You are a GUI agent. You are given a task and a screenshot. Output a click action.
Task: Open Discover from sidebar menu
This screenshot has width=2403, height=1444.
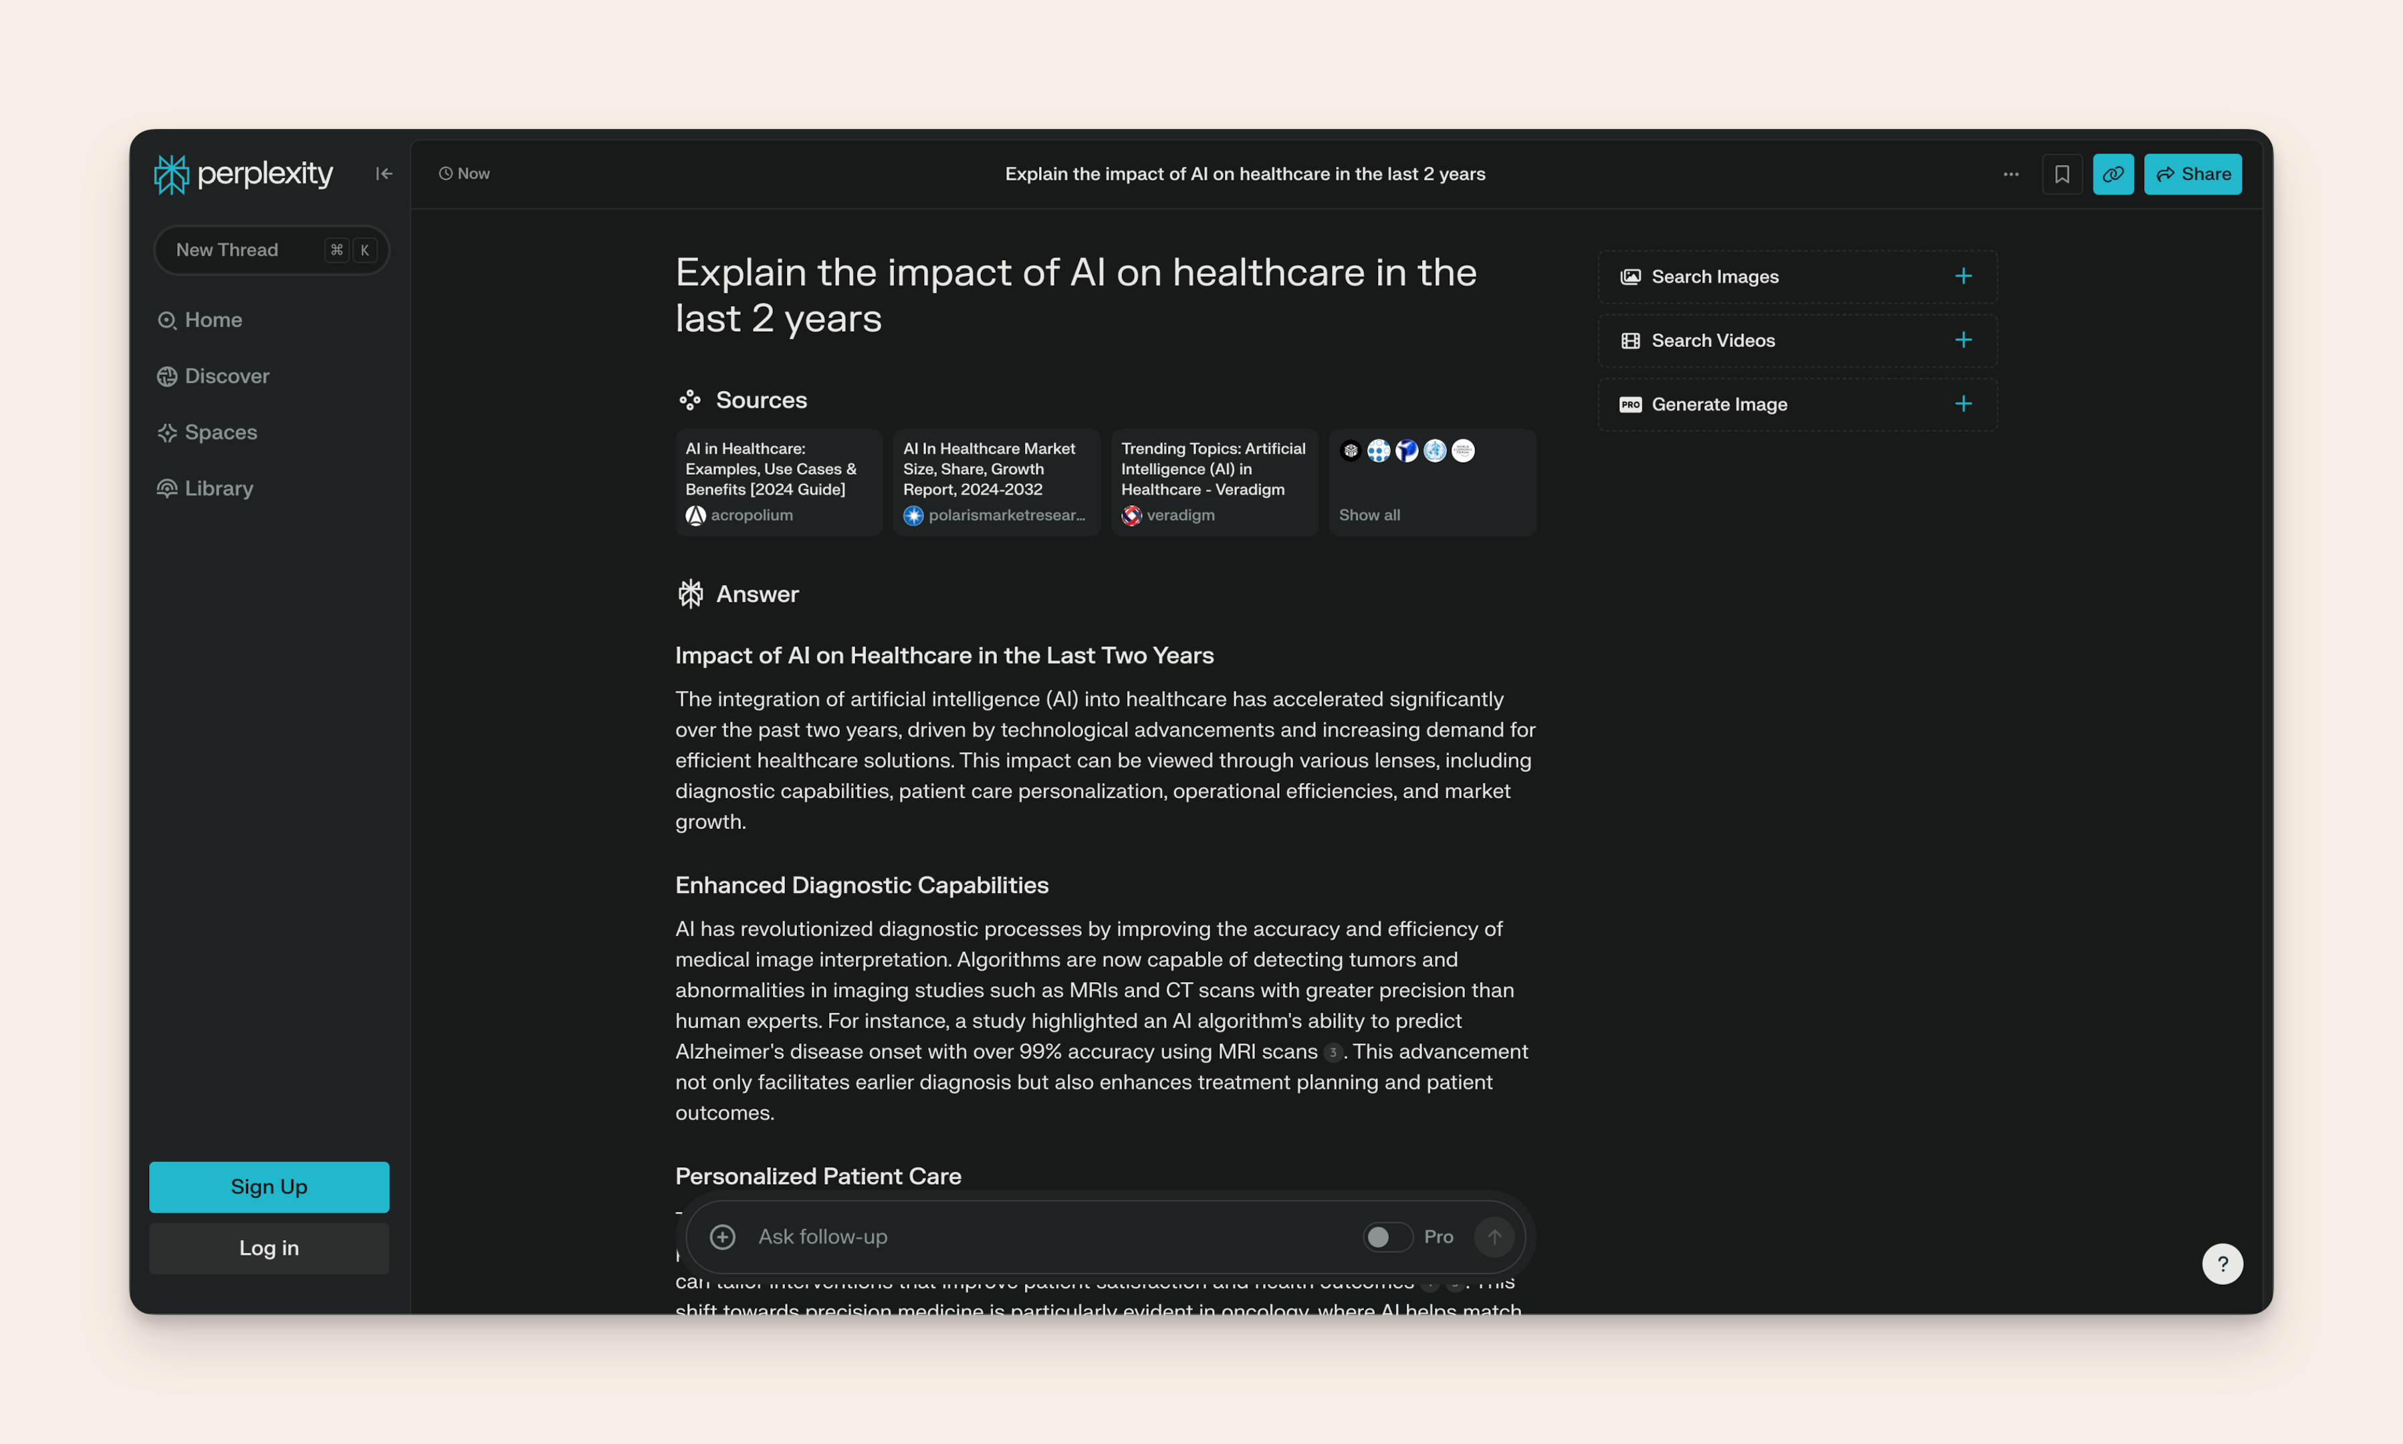227,376
